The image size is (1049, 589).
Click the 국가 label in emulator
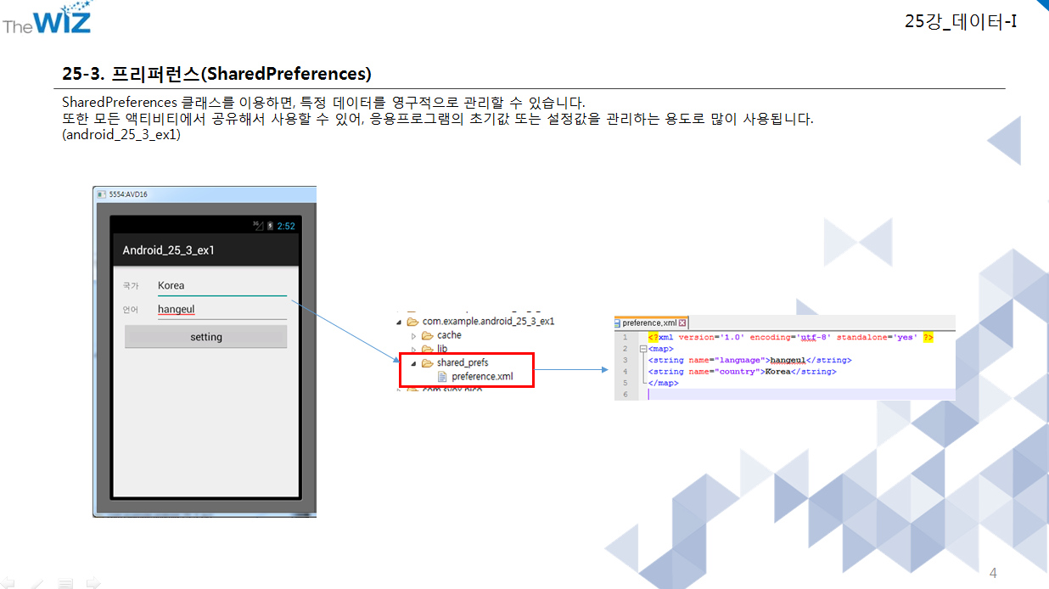[x=131, y=286]
